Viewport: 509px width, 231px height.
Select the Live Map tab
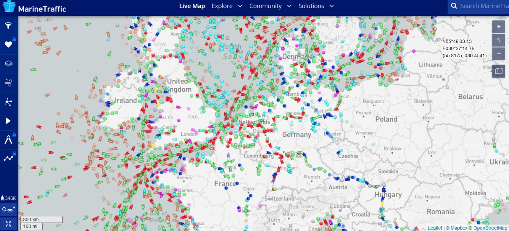coord(192,6)
